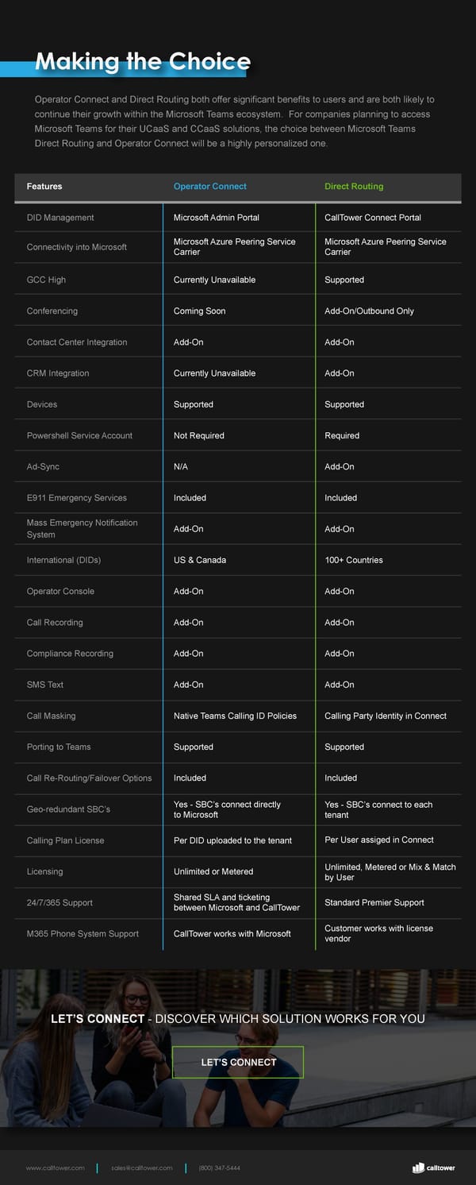
Task: Click the (800) 347-5444 phone number
Action: [x=219, y=1168]
